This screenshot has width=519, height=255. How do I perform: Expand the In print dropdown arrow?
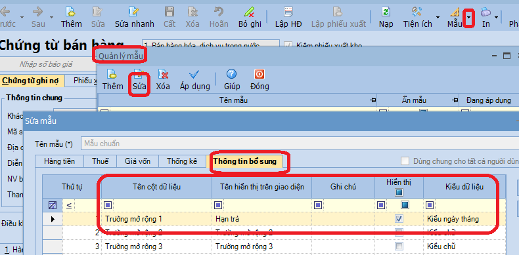tap(496, 18)
